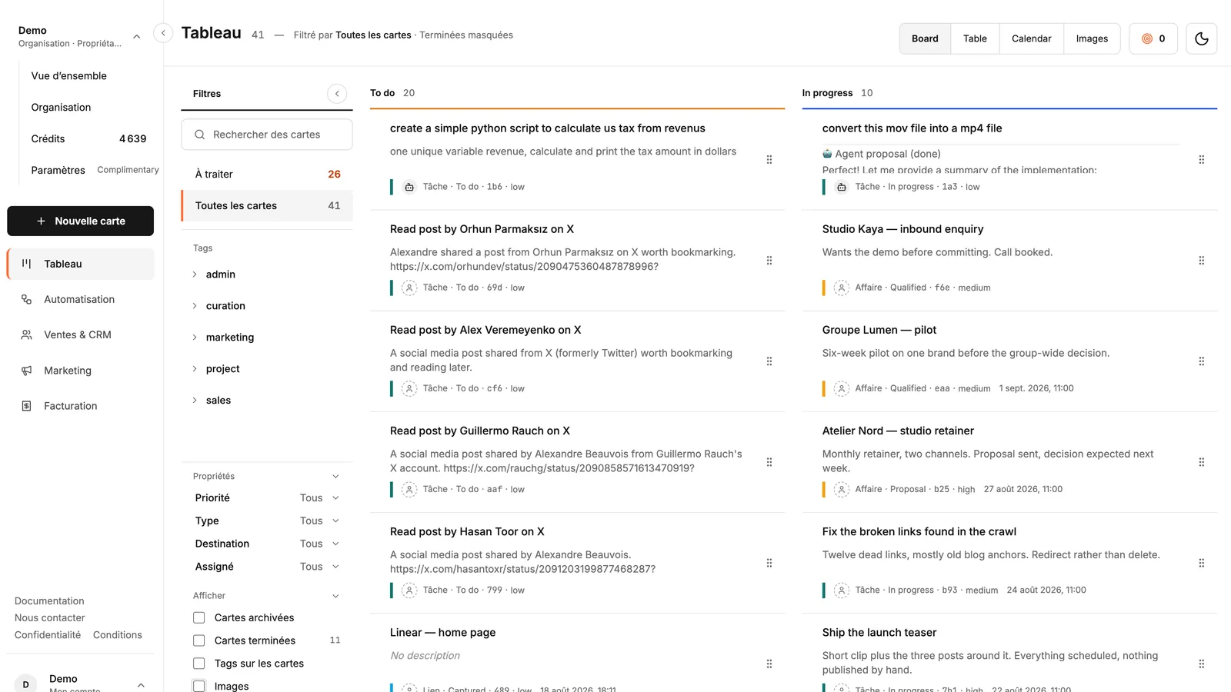
Task: Open the Documentation link
Action: pyautogui.click(x=49, y=601)
